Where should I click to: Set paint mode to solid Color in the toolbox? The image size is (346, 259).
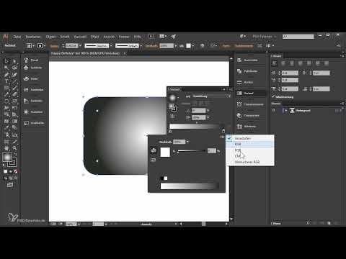(x=5, y=171)
